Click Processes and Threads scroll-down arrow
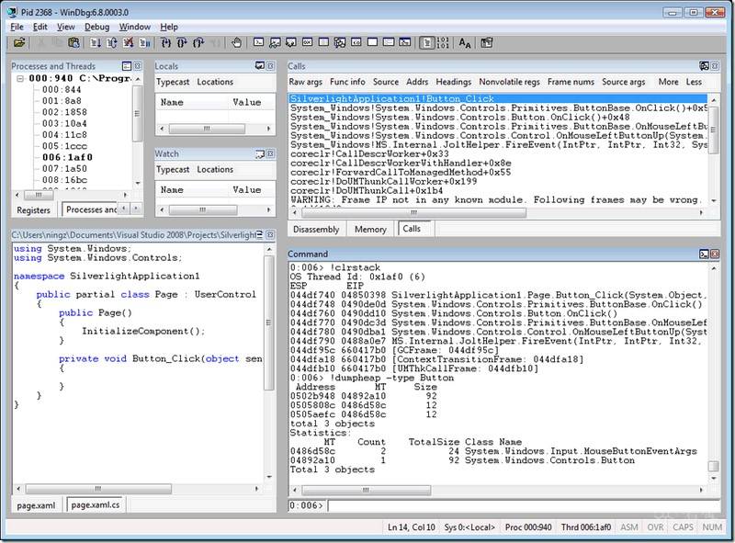 138,183
